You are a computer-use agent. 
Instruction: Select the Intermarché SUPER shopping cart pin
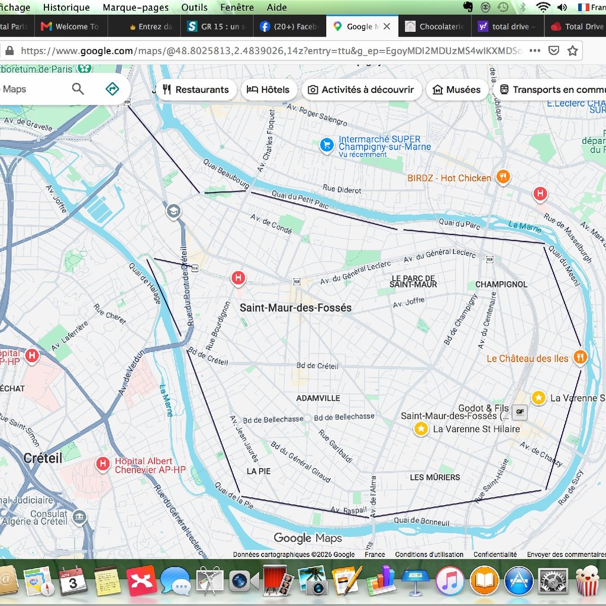[x=327, y=146]
